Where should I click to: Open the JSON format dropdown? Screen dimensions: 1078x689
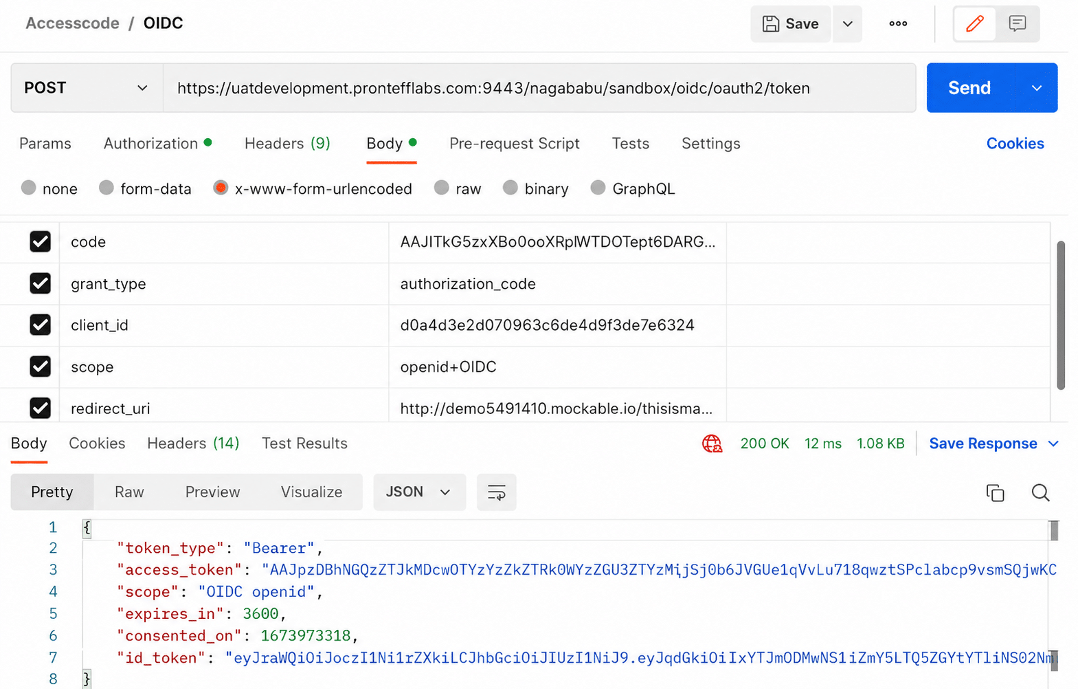(419, 492)
